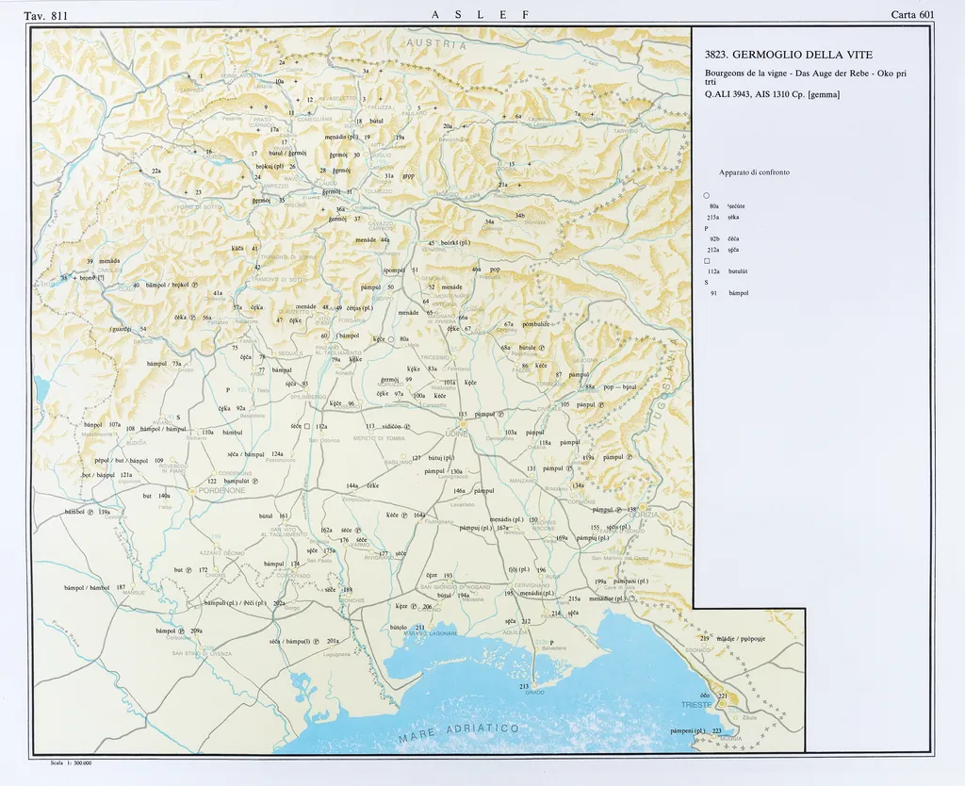The image size is (965, 786).
Task: Click the ASLEF header text
Action: click(480, 14)
